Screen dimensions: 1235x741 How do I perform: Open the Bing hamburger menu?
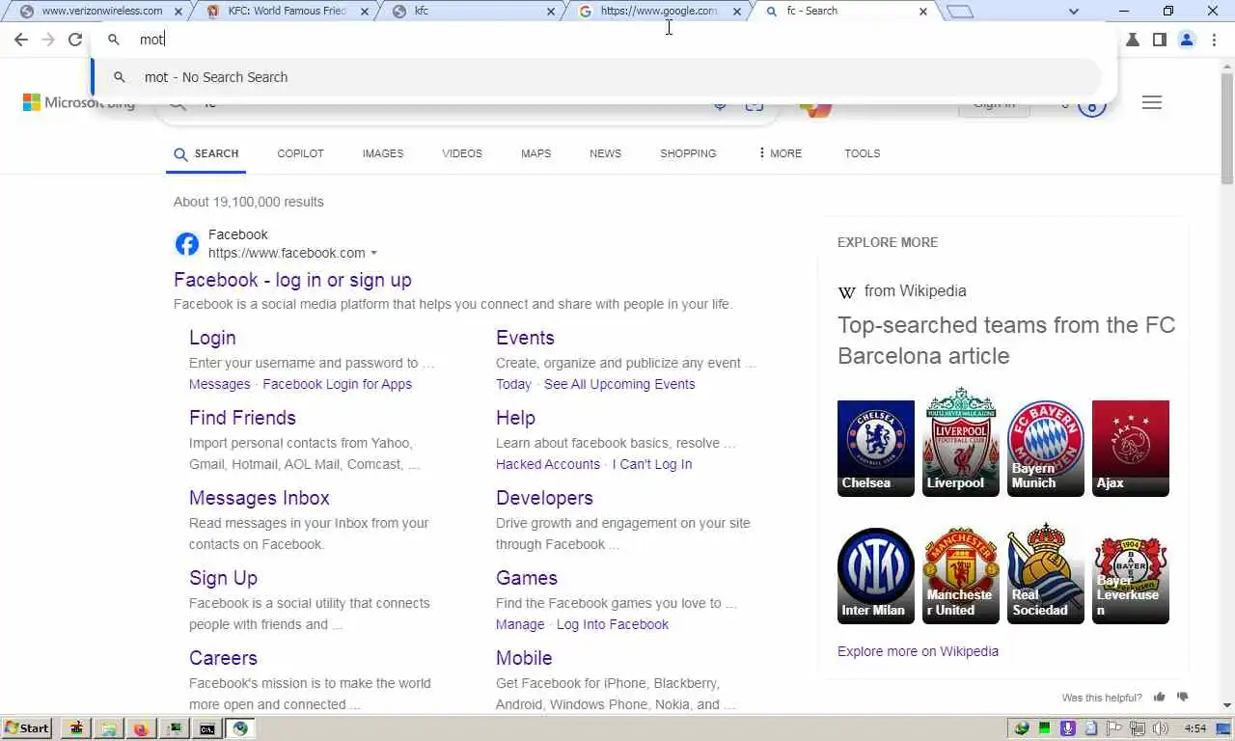[1152, 102]
